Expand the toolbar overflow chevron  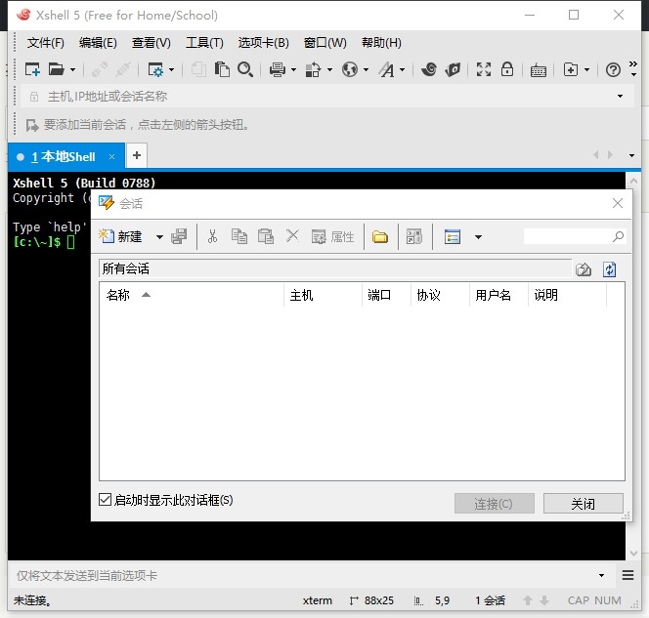click(633, 68)
